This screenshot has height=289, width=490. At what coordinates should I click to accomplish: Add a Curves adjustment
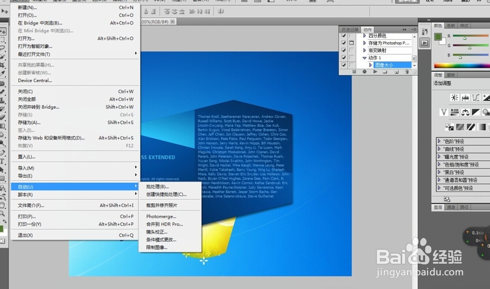(476, 97)
